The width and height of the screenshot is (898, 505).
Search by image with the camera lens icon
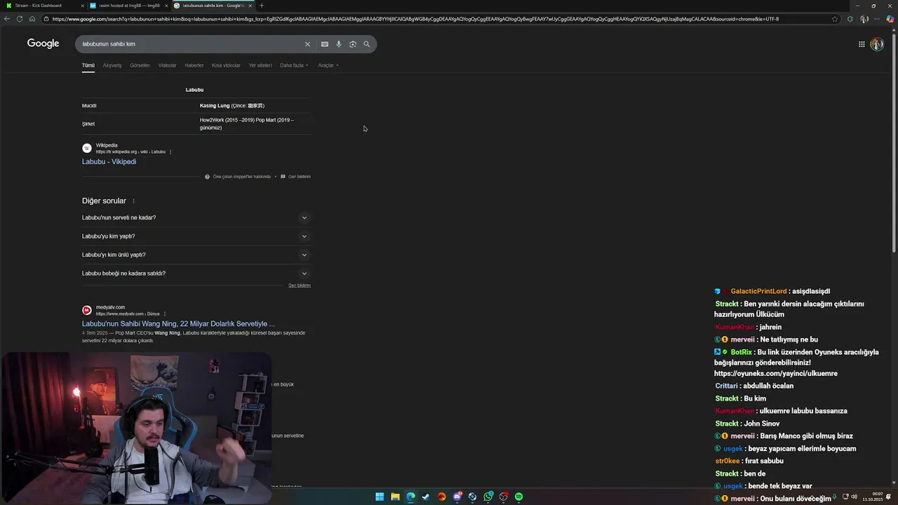(x=352, y=44)
